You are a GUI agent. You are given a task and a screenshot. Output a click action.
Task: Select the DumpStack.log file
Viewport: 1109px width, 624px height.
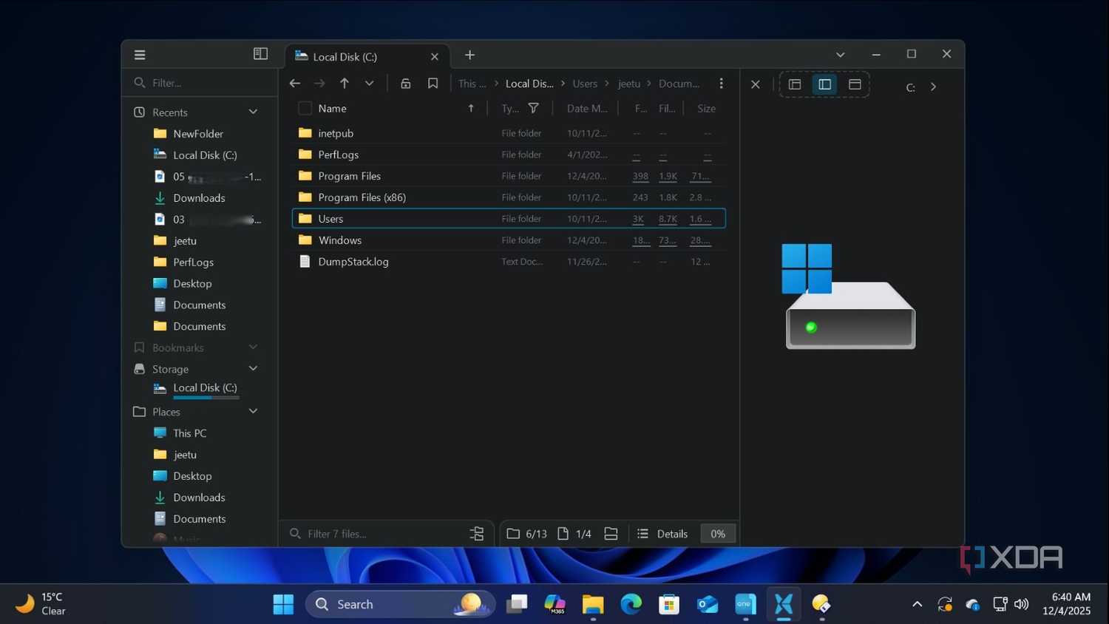tap(509, 262)
